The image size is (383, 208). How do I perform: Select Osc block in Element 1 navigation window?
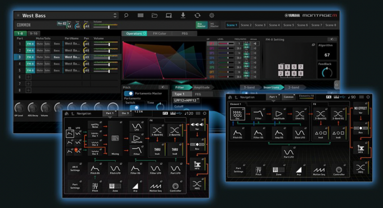(x=237, y=114)
